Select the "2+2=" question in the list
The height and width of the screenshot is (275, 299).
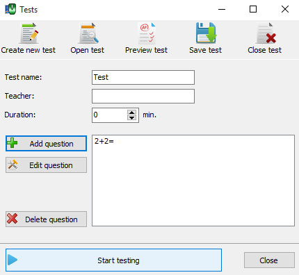tap(104, 141)
